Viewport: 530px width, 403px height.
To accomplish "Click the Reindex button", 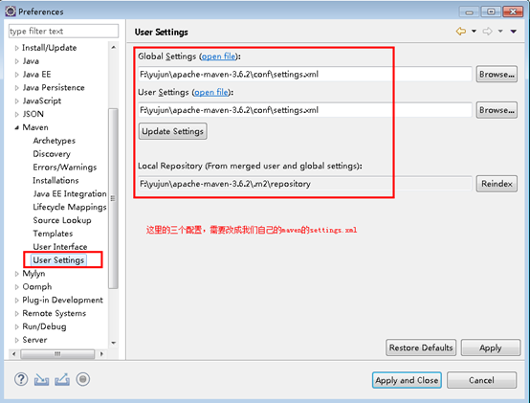I will pyautogui.click(x=497, y=184).
